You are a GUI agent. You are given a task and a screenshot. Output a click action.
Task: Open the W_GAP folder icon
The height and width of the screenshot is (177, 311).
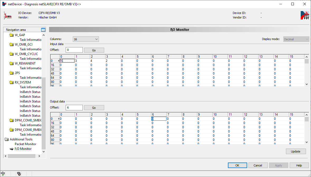click(11, 35)
